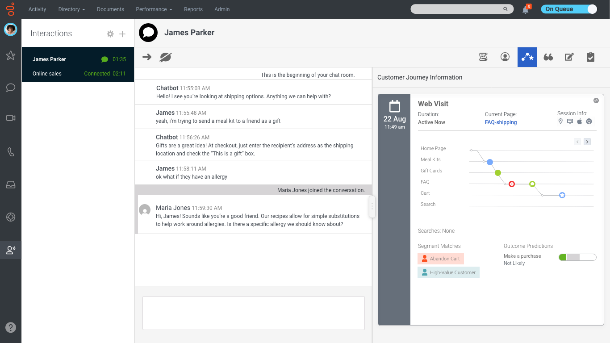
Task: Click inside the chat reply box
Action: pyautogui.click(x=253, y=313)
